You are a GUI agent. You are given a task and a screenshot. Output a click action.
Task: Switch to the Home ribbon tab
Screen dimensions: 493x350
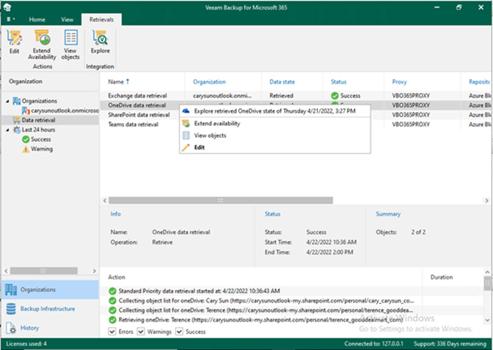point(37,19)
